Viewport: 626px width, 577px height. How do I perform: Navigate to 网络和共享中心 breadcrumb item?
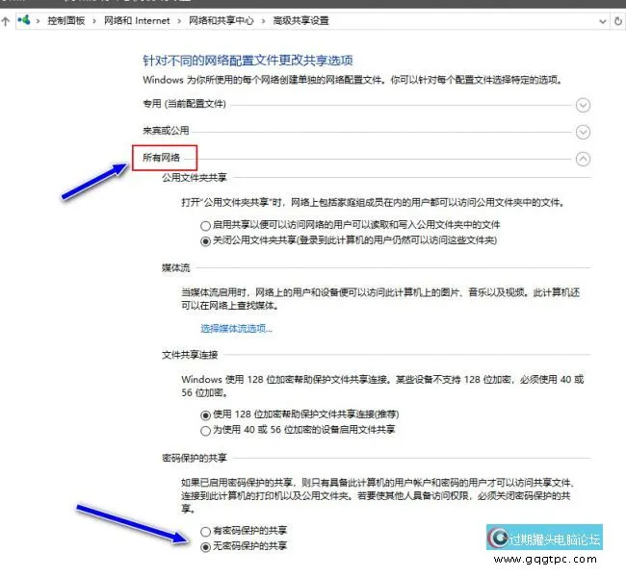(221, 19)
